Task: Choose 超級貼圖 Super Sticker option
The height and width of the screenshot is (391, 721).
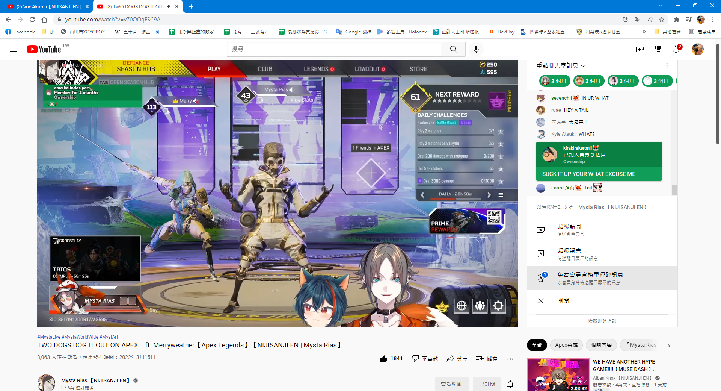Action: 602,230
